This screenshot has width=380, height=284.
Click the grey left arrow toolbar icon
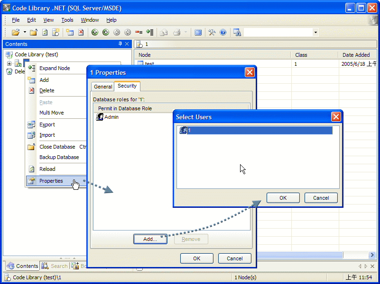pyautogui.click(x=117, y=32)
